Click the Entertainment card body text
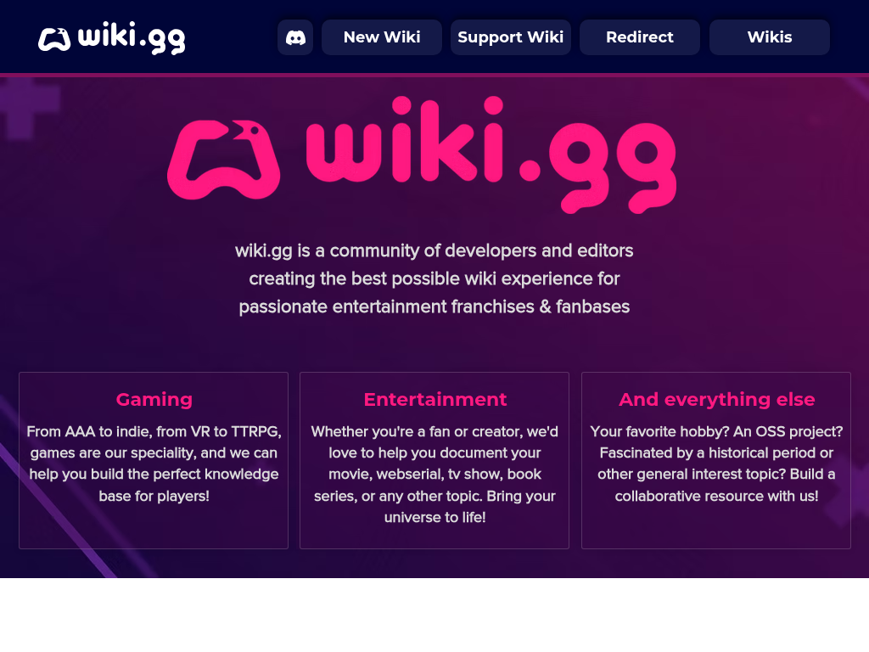The width and height of the screenshot is (869, 652). pos(435,474)
